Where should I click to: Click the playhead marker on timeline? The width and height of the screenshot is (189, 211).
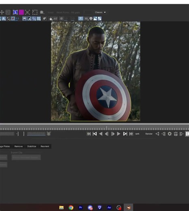tap(106, 128)
